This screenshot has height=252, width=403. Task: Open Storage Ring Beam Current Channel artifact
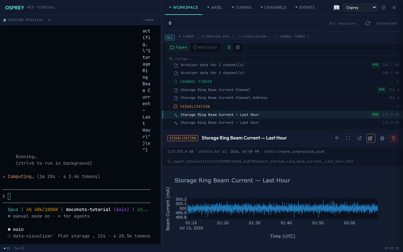282,90
